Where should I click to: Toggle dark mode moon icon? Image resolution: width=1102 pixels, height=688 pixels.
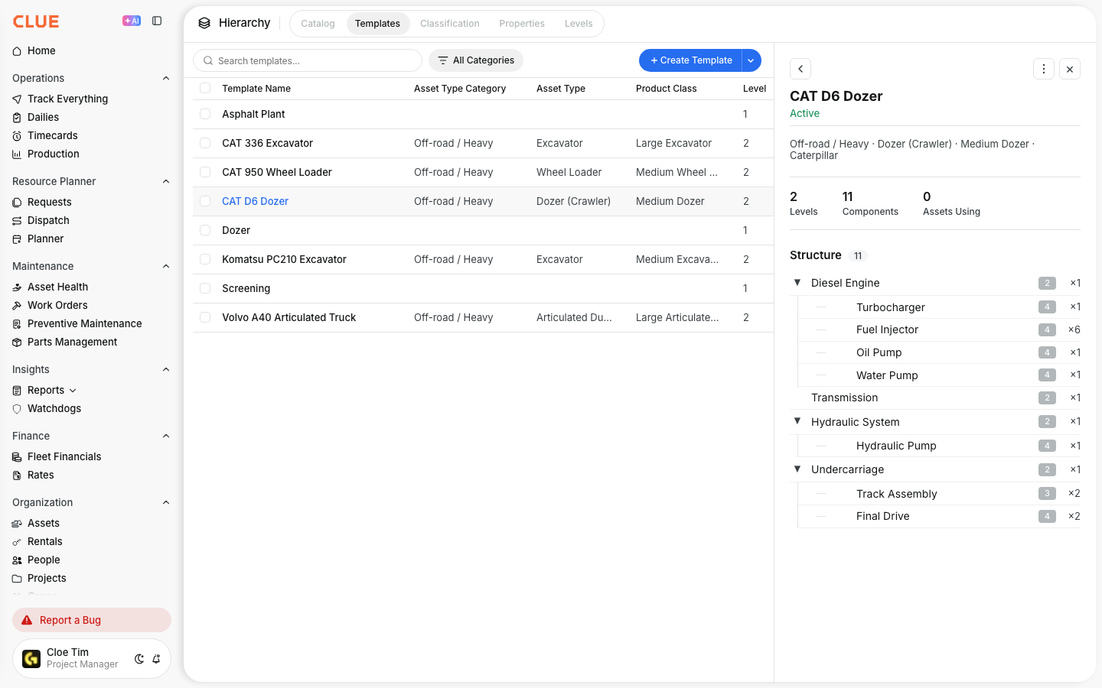click(139, 659)
